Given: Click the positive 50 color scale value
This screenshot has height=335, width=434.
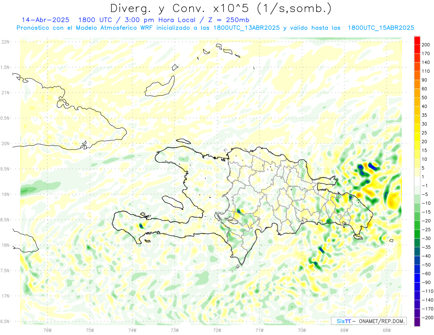Looking at the screenshot, I should coord(425,98).
